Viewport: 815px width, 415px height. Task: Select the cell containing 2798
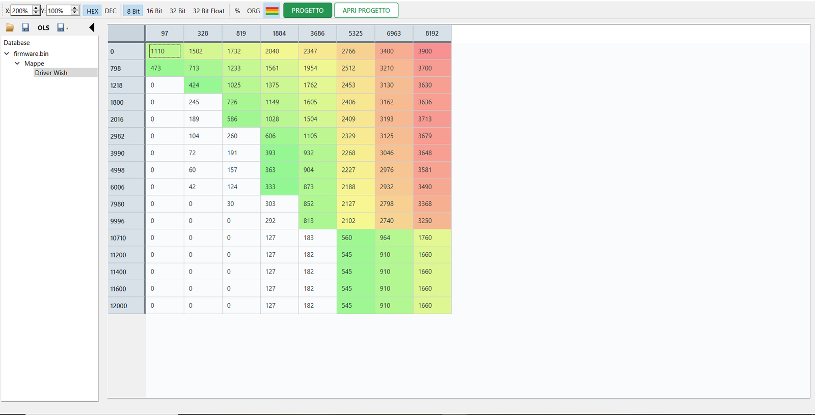point(394,204)
